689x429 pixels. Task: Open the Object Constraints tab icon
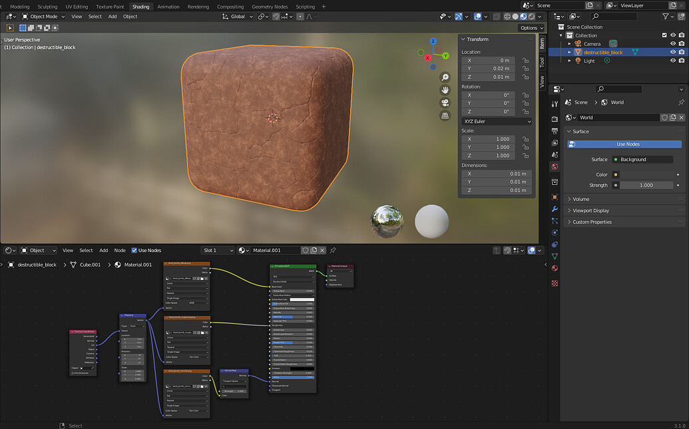555,245
